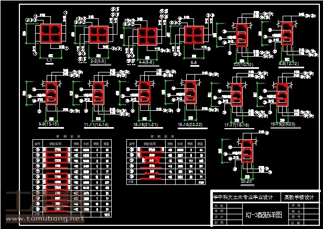
Task: Select the 19-19(23-23) section label
Action: coord(283,124)
